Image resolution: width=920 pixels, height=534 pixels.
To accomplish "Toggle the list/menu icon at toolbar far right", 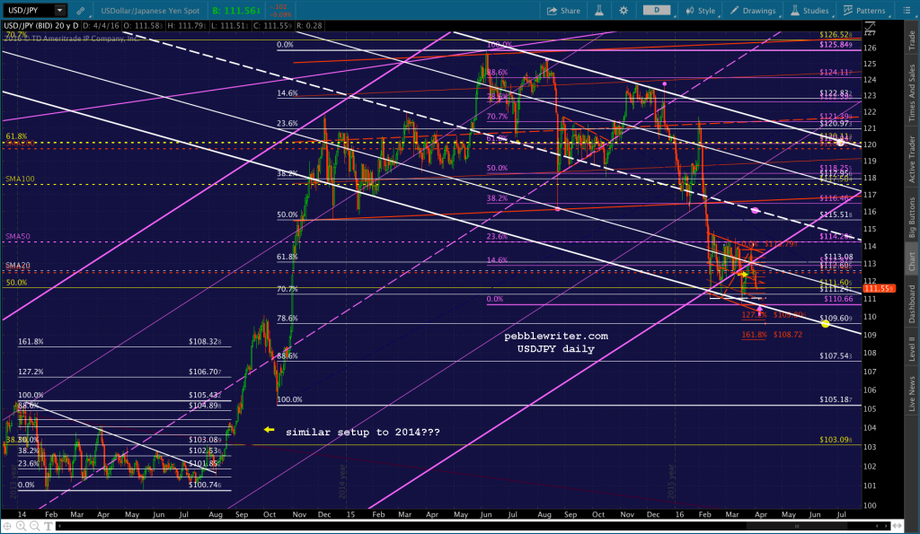I will coord(906,10).
